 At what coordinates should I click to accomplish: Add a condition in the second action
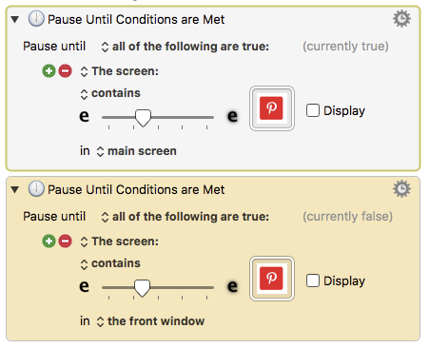pyautogui.click(x=49, y=242)
